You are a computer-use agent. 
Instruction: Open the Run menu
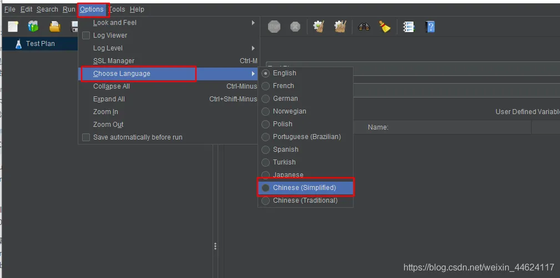click(69, 9)
